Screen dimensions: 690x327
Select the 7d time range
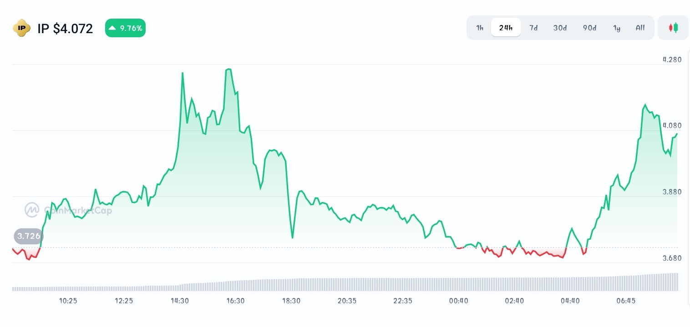[533, 28]
